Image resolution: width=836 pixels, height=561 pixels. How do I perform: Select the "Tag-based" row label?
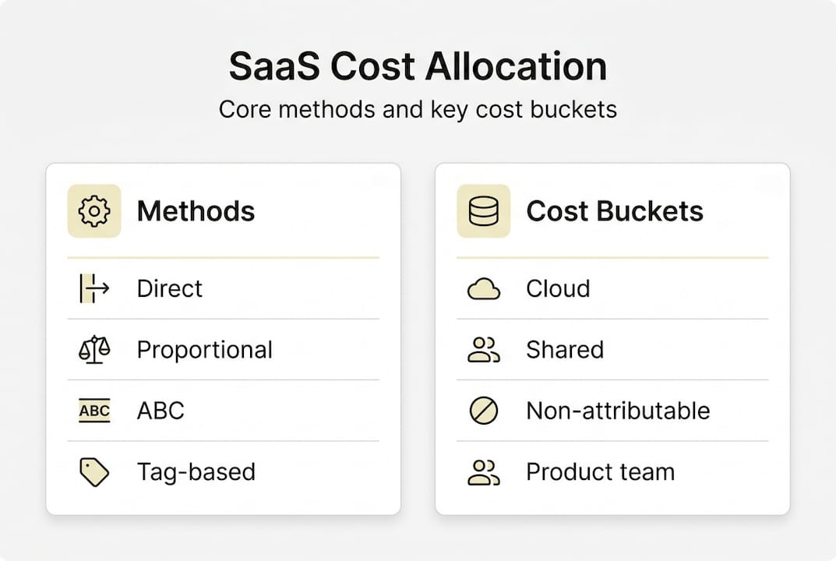point(196,472)
